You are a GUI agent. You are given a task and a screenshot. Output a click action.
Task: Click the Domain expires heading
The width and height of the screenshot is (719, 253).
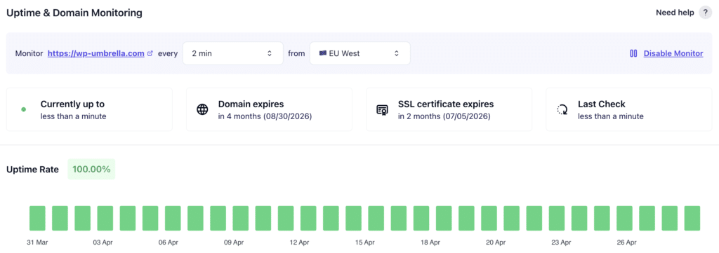pyautogui.click(x=251, y=104)
